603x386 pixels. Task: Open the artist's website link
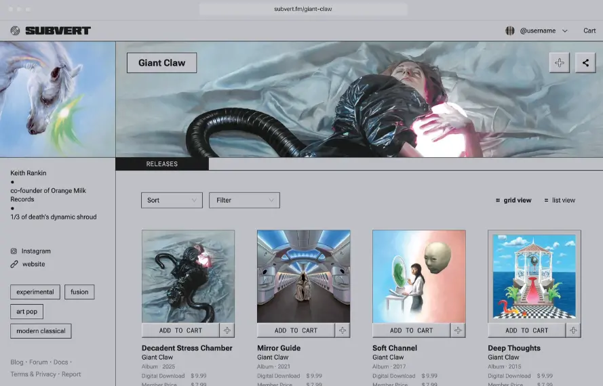coord(33,264)
